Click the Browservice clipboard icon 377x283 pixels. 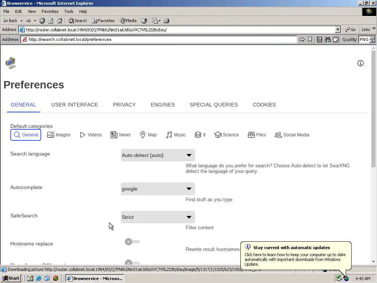coord(336,39)
